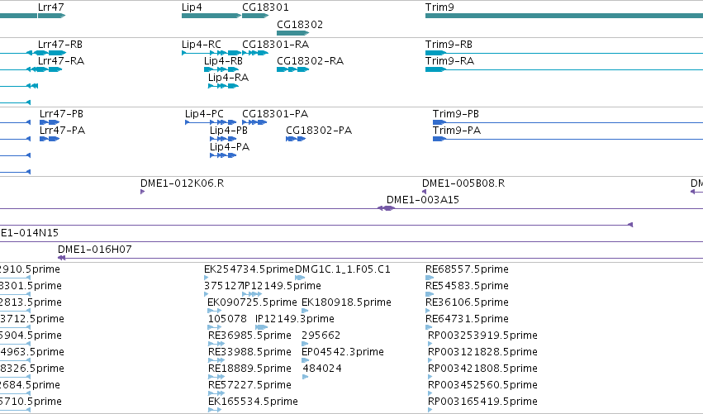Select the 105078 EST label

pos(227,319)
